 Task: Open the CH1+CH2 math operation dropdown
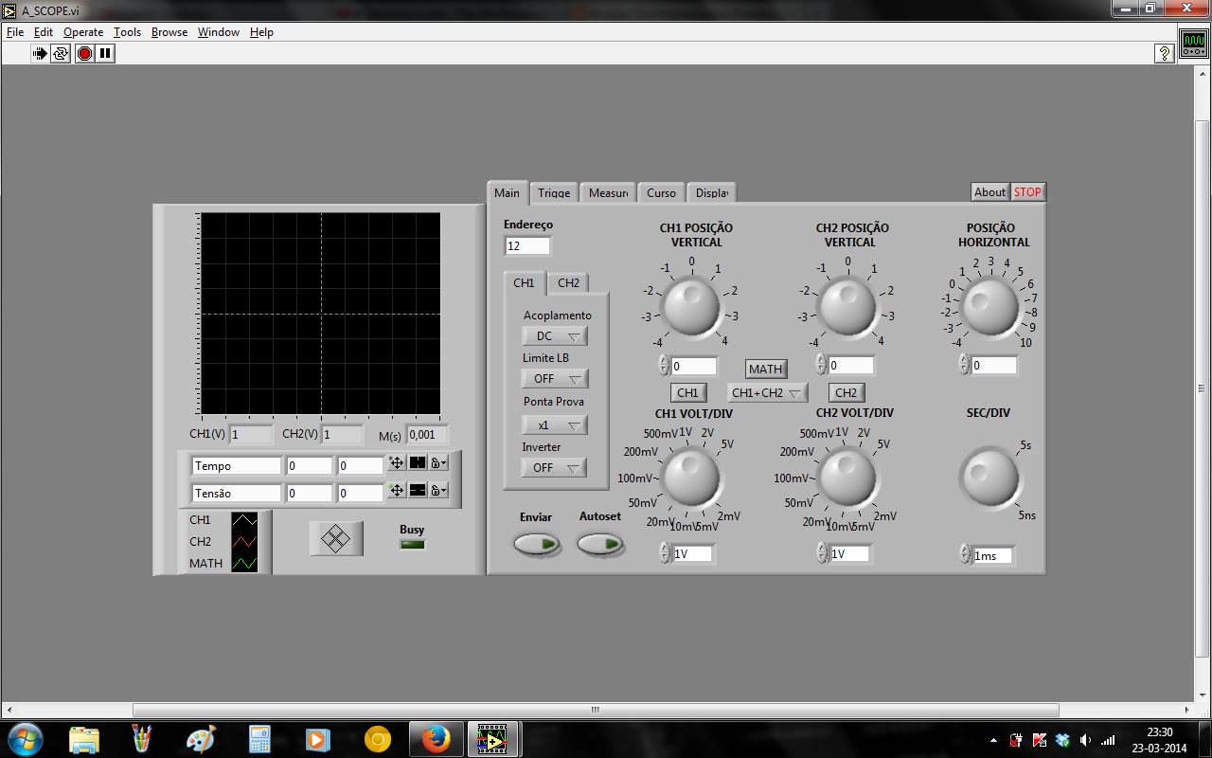tap(768, 392)
